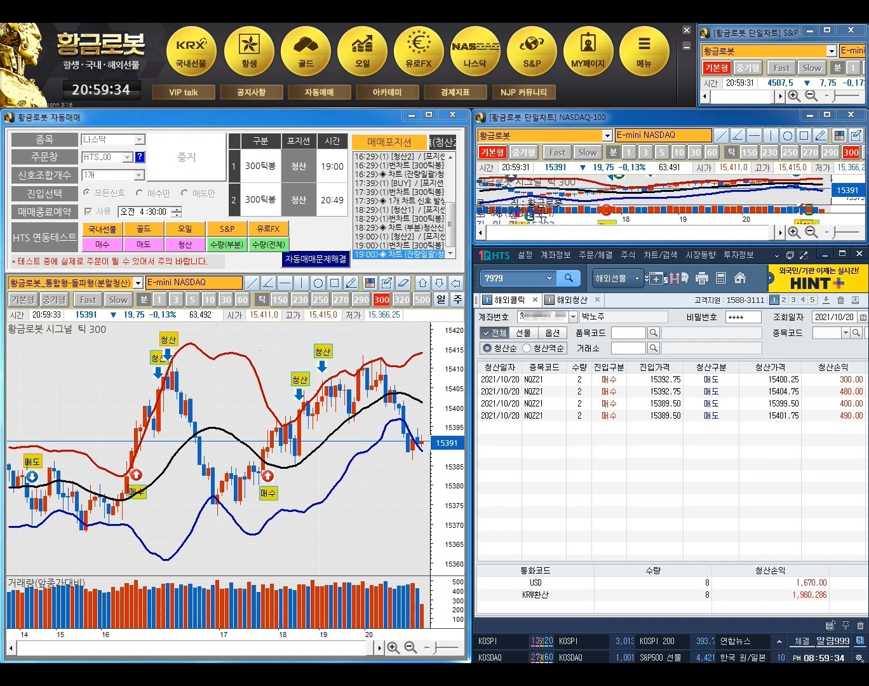869x686 pixels.
Task: Toggle 옵션 filter button in 1QHTS
Action: [x=553, y=333]
